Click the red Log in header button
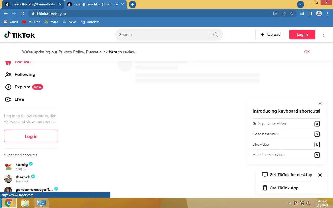333x208 pixels. (x=302, y=35)
